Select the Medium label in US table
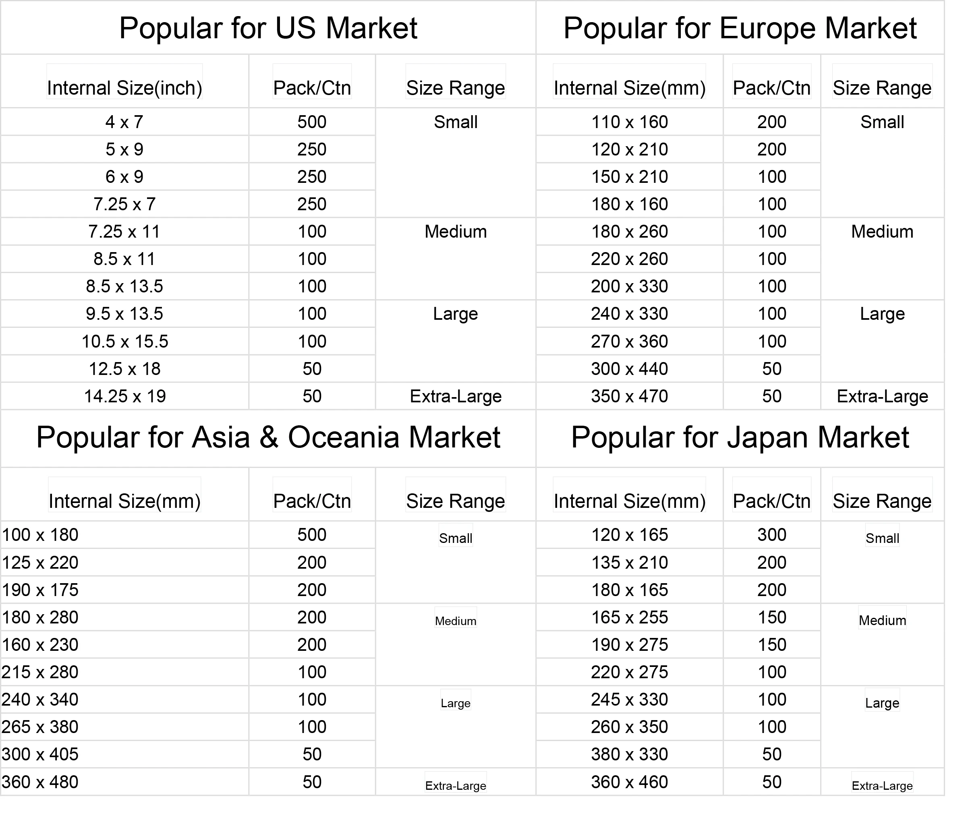 tap(455, 232)
